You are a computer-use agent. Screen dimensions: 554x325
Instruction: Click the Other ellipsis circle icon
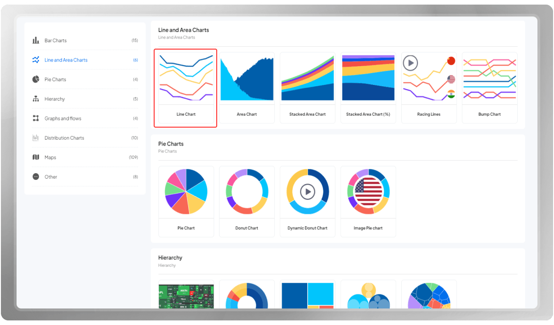click(x=36, y=177)
